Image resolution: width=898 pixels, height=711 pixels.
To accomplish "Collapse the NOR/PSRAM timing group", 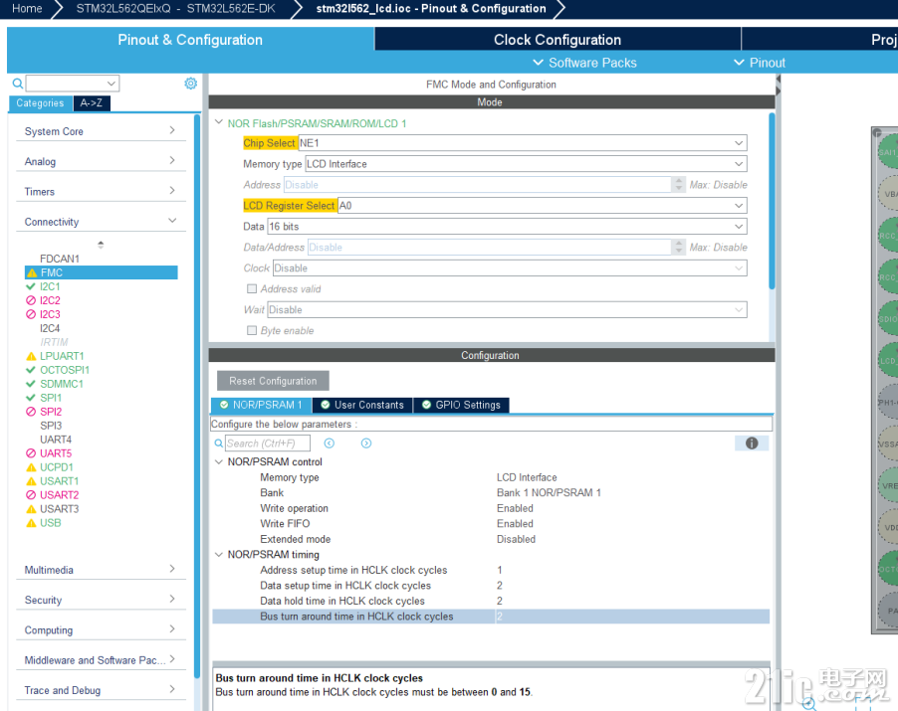I will (219, 554).
